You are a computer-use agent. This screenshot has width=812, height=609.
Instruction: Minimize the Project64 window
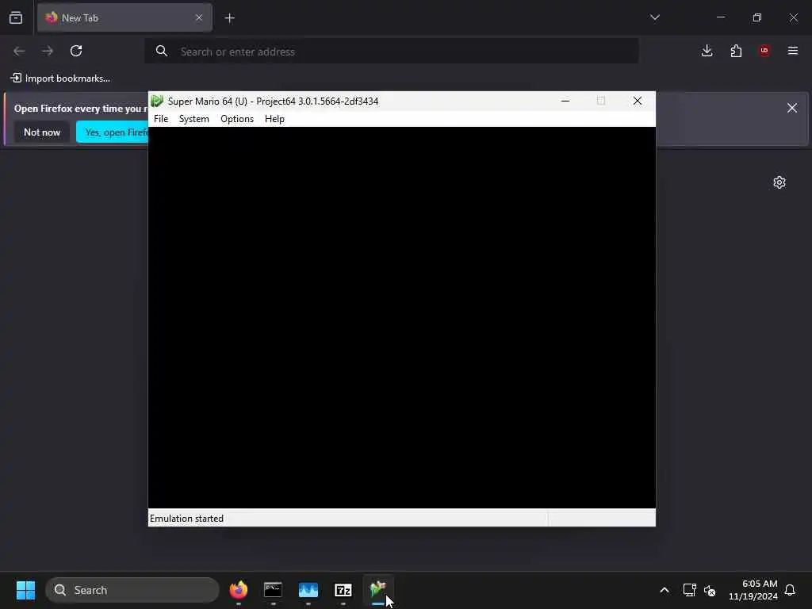click(x=565, y=101)
